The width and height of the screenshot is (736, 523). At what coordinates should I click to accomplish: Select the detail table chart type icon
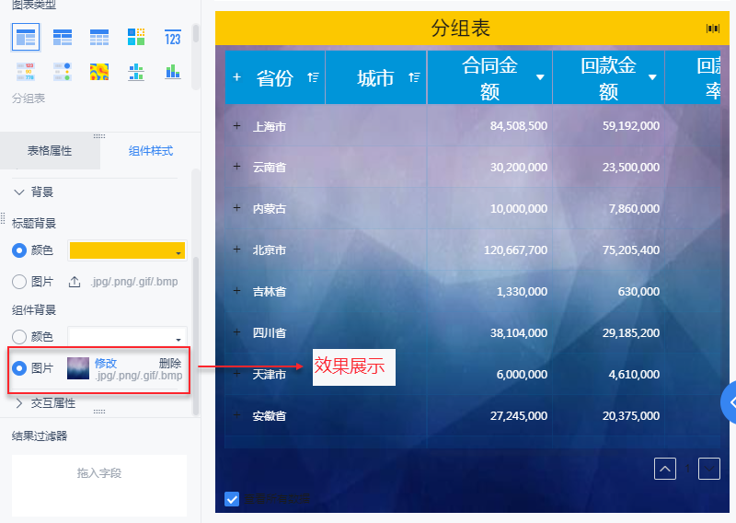tap(99, 37)
